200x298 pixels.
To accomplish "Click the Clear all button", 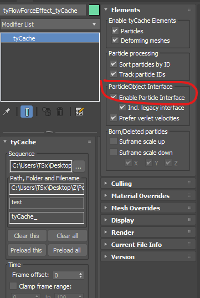I will coord(68,236).
